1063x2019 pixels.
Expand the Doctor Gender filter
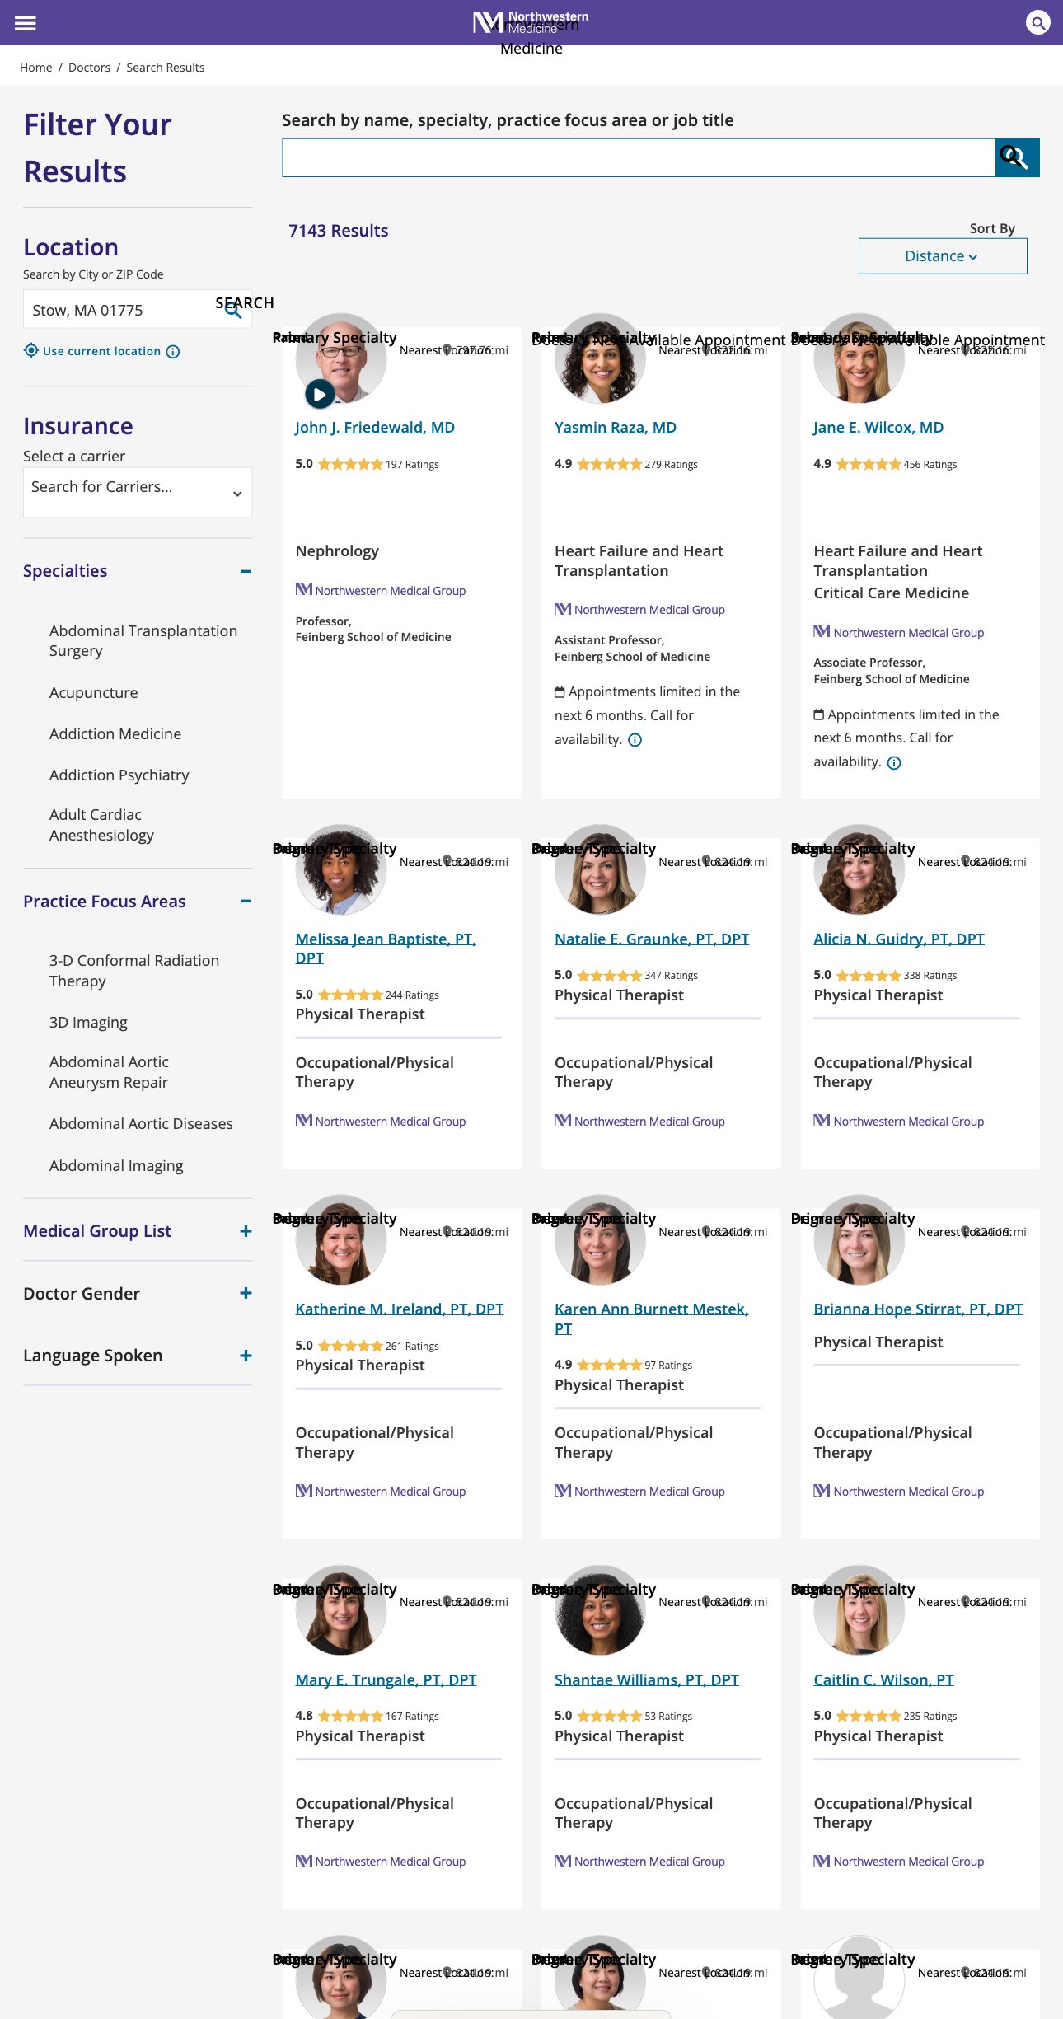[x=246, y=1293]
